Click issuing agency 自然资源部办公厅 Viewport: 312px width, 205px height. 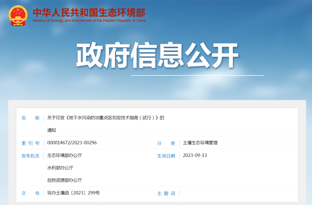click(64, 180)
